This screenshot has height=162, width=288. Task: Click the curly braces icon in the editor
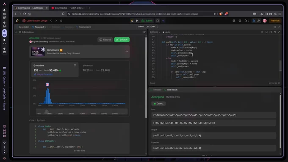click(x=271, y=32)
